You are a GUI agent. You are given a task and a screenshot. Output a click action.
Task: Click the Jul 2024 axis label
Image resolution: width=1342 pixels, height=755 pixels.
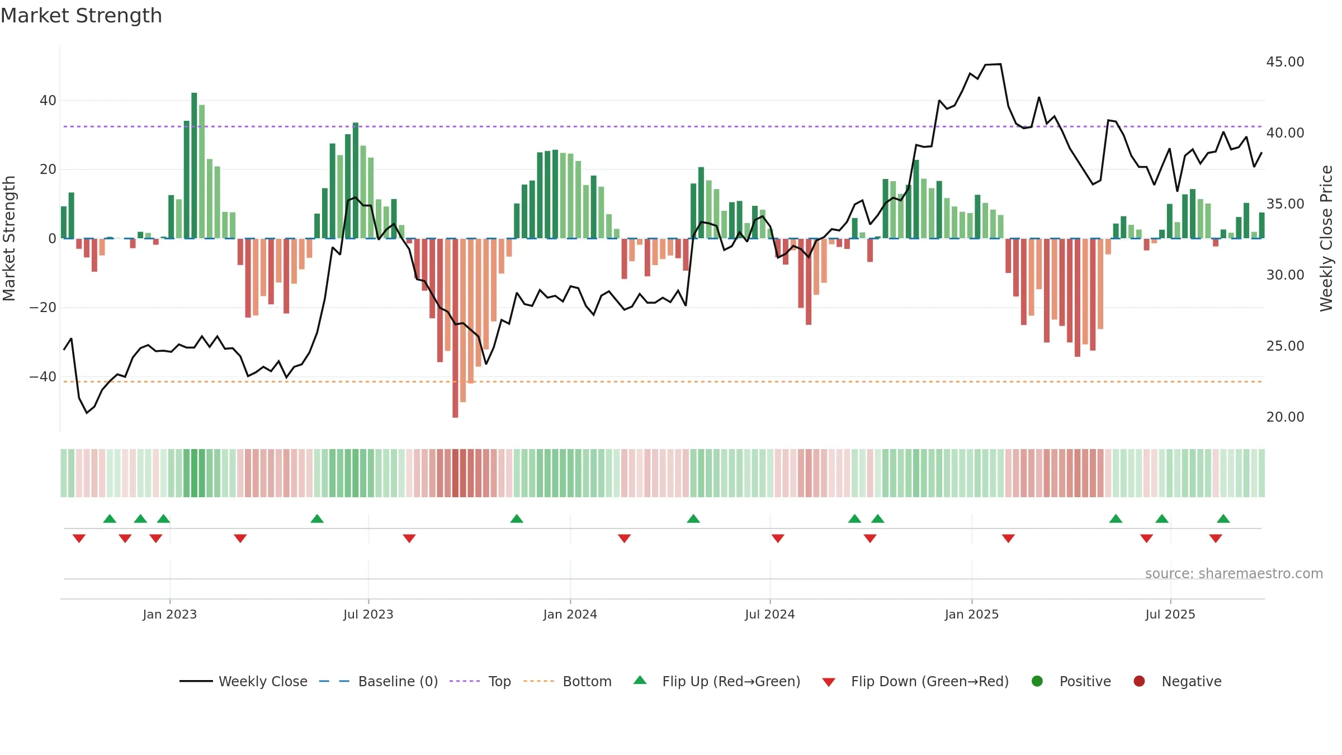pyautogui.click(x=770, y=614)
